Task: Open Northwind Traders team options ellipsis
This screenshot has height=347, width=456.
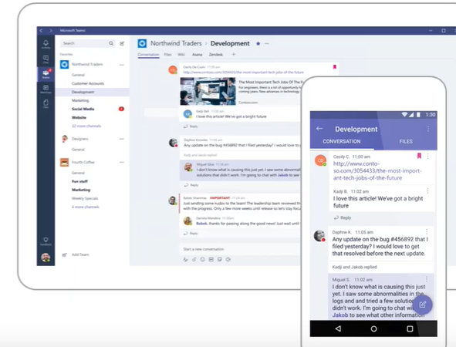Action: [122, 65]
